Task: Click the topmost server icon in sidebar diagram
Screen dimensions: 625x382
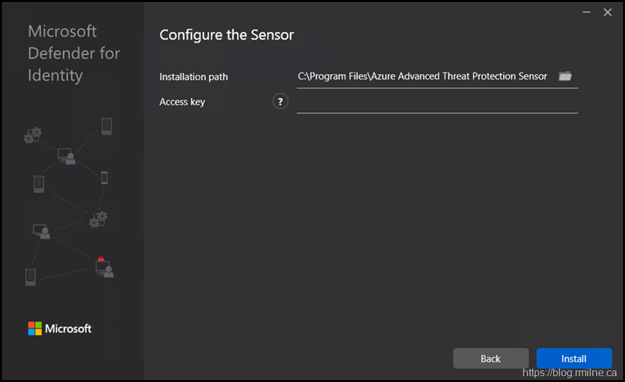Action: [x=106, y=126]
